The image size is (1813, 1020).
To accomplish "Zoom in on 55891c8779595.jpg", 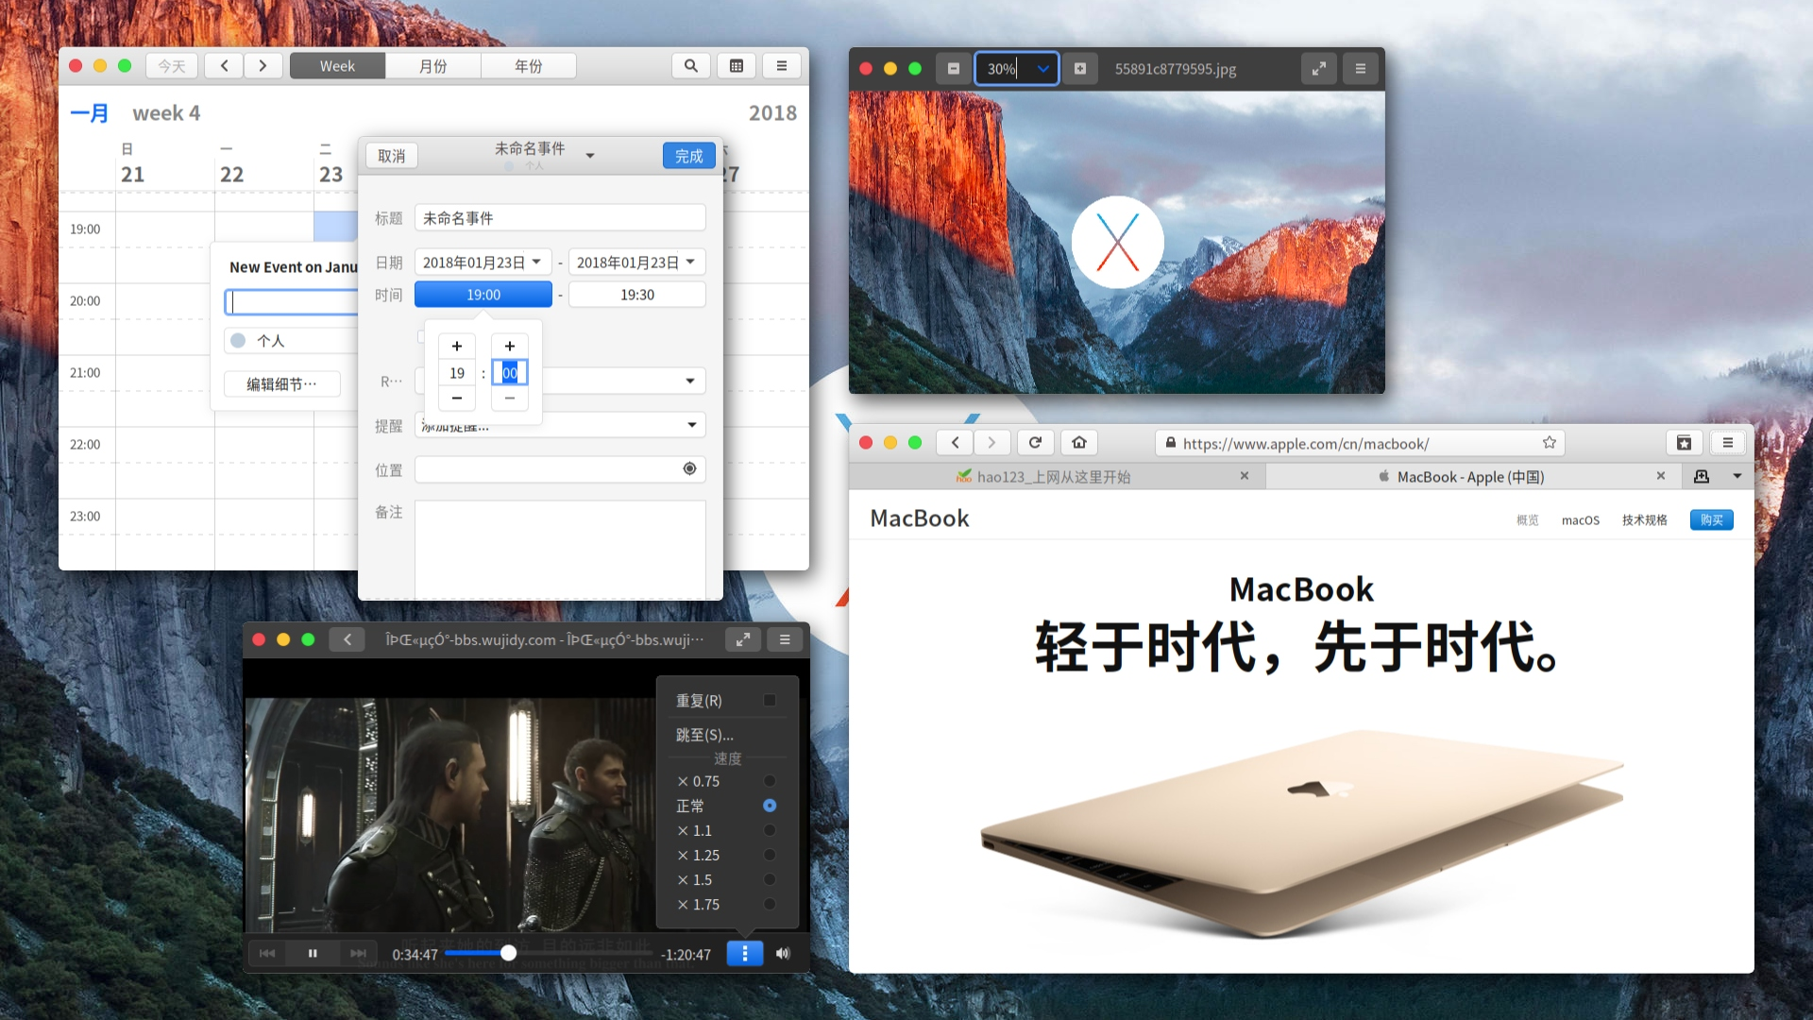I will (x=1080, y=68).
